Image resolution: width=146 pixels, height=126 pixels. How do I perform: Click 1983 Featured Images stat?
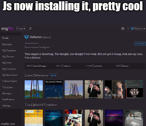pos(36,66)
